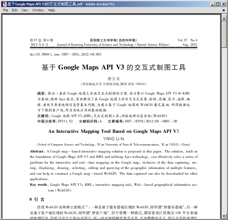Close the document with menu bar X

pyautogui.click(x=224, y=10)
